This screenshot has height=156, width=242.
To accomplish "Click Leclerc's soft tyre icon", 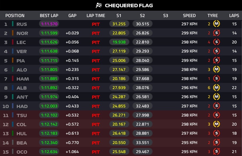I will [x=216, y=42].
